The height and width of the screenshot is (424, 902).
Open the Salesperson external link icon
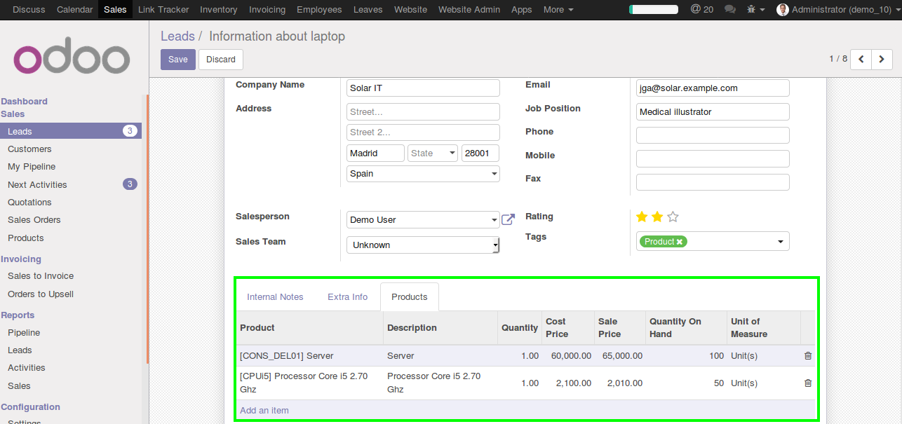click(508, 220)
